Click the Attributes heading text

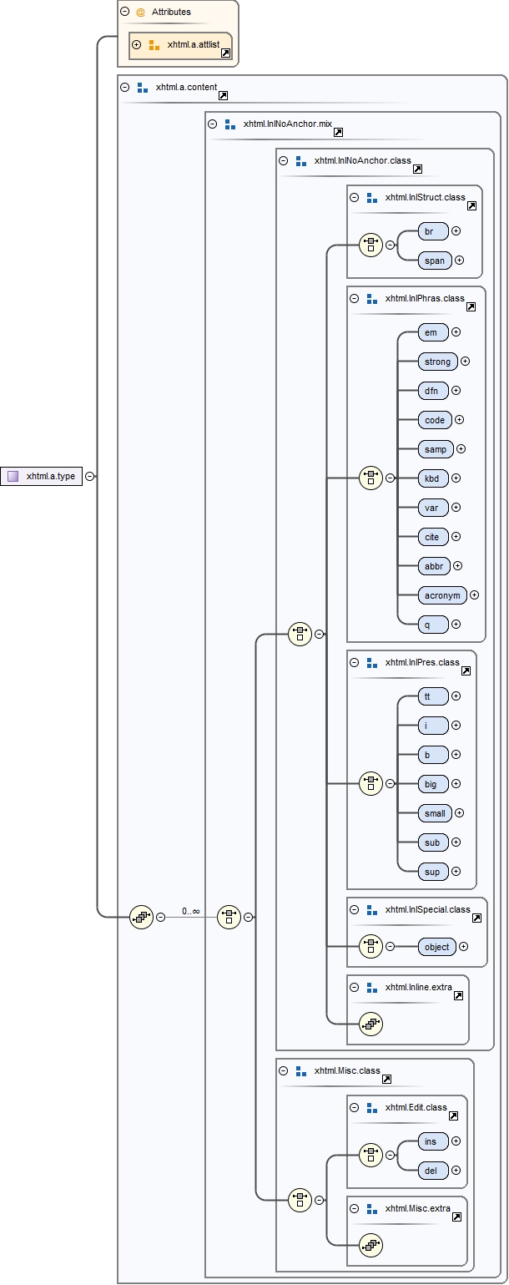pyautogui.click(x=171, y=13)
